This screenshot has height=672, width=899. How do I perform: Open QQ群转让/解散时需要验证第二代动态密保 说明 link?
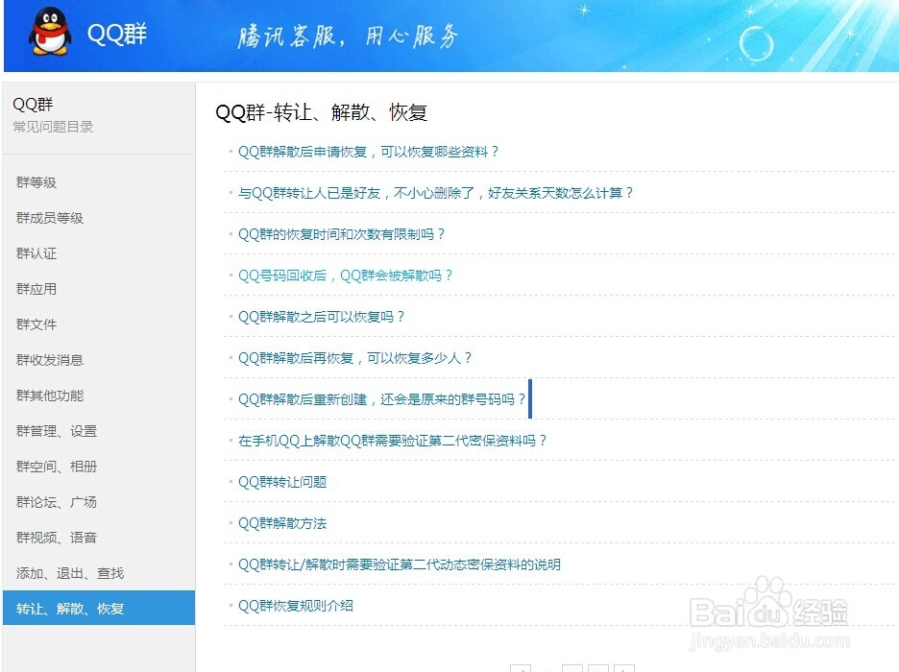pos(399,564)
